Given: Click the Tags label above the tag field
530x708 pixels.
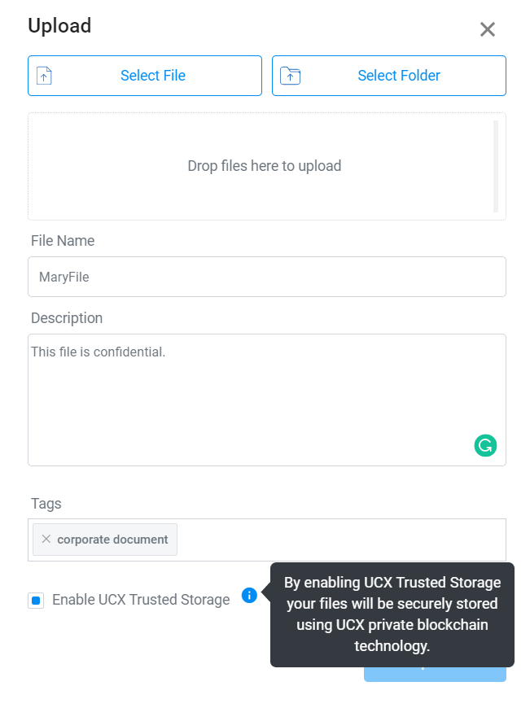Looking at the screenshot, I should (x=46, y=504).
